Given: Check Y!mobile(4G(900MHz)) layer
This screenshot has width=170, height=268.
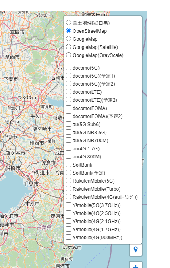Looking at the screenshot, I should pyautogui.click(x=68, y=237).
